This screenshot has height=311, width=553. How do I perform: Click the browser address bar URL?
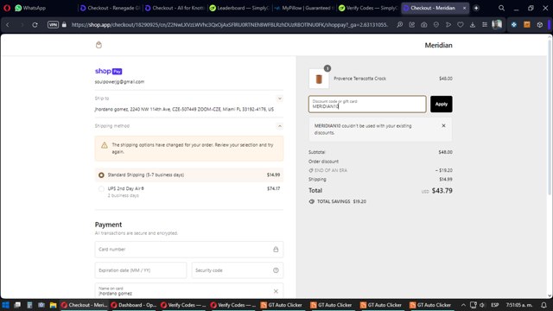229,25
